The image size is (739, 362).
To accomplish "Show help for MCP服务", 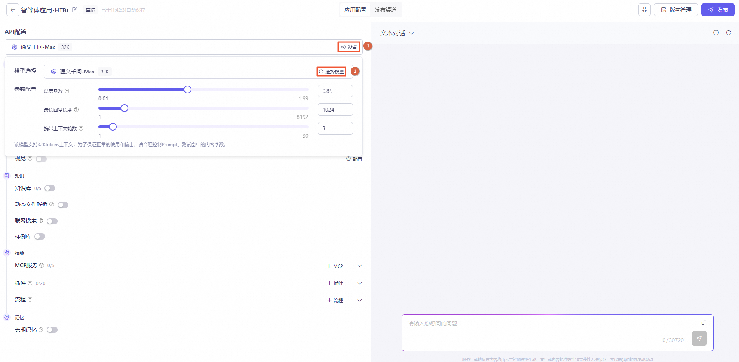I will (x=42, y=265).
